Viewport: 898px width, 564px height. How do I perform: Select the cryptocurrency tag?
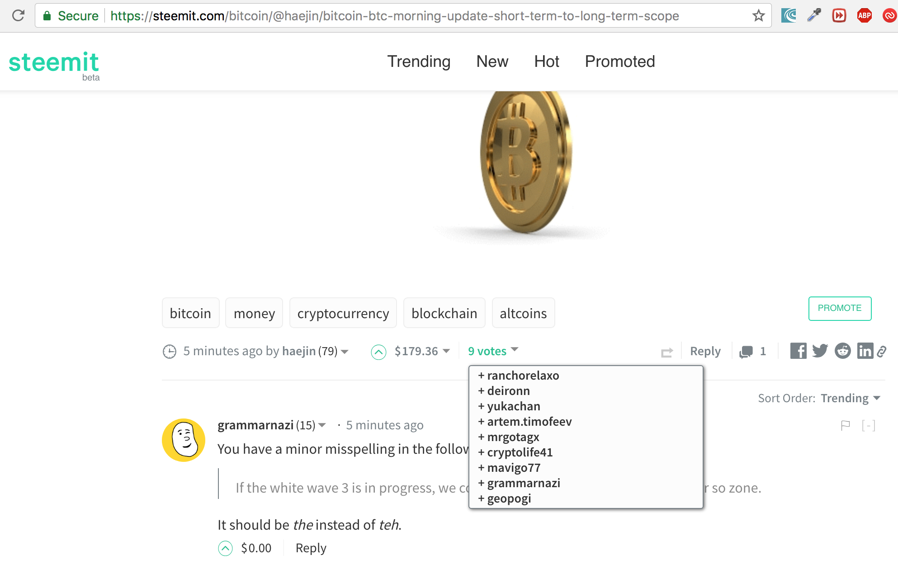click(x=343, y=313)
